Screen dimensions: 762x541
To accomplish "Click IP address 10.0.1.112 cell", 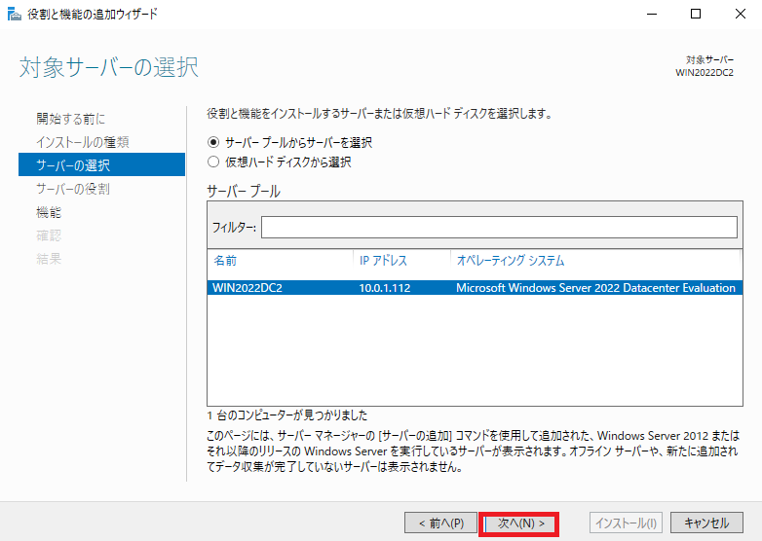I will (384, 288).
